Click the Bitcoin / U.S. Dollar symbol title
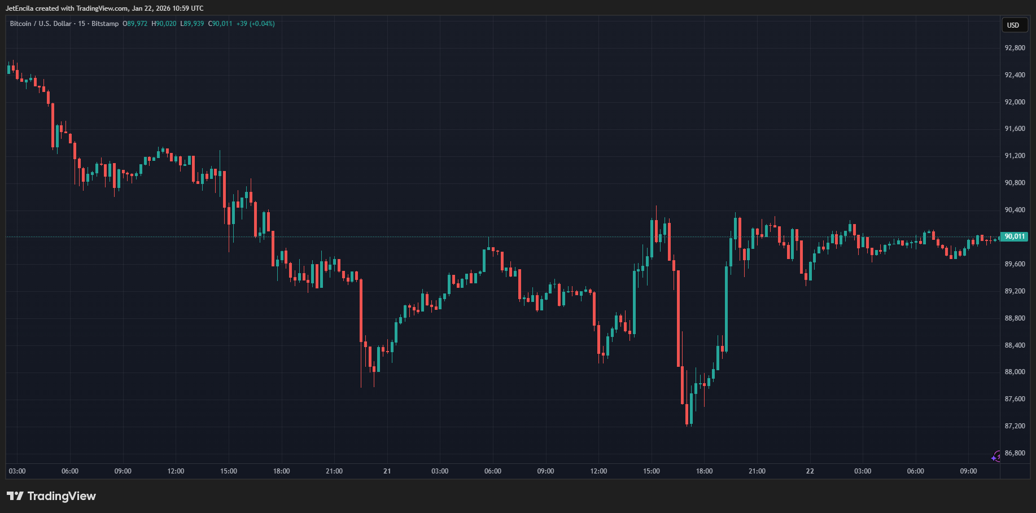The height and width of the screenshot is (513, 1036). pos(41,24)
